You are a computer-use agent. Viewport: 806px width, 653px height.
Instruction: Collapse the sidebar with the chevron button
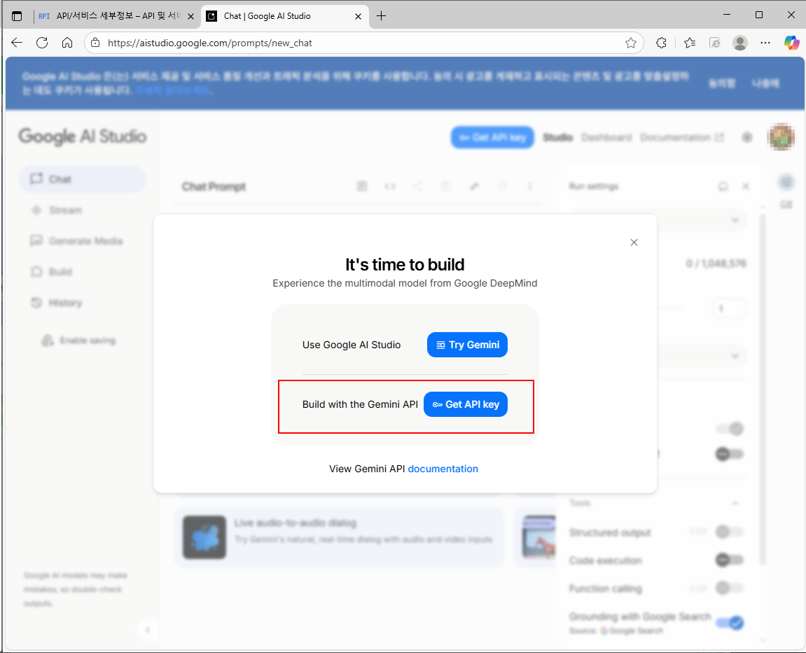pyautogui.click(x=148, y=630)
